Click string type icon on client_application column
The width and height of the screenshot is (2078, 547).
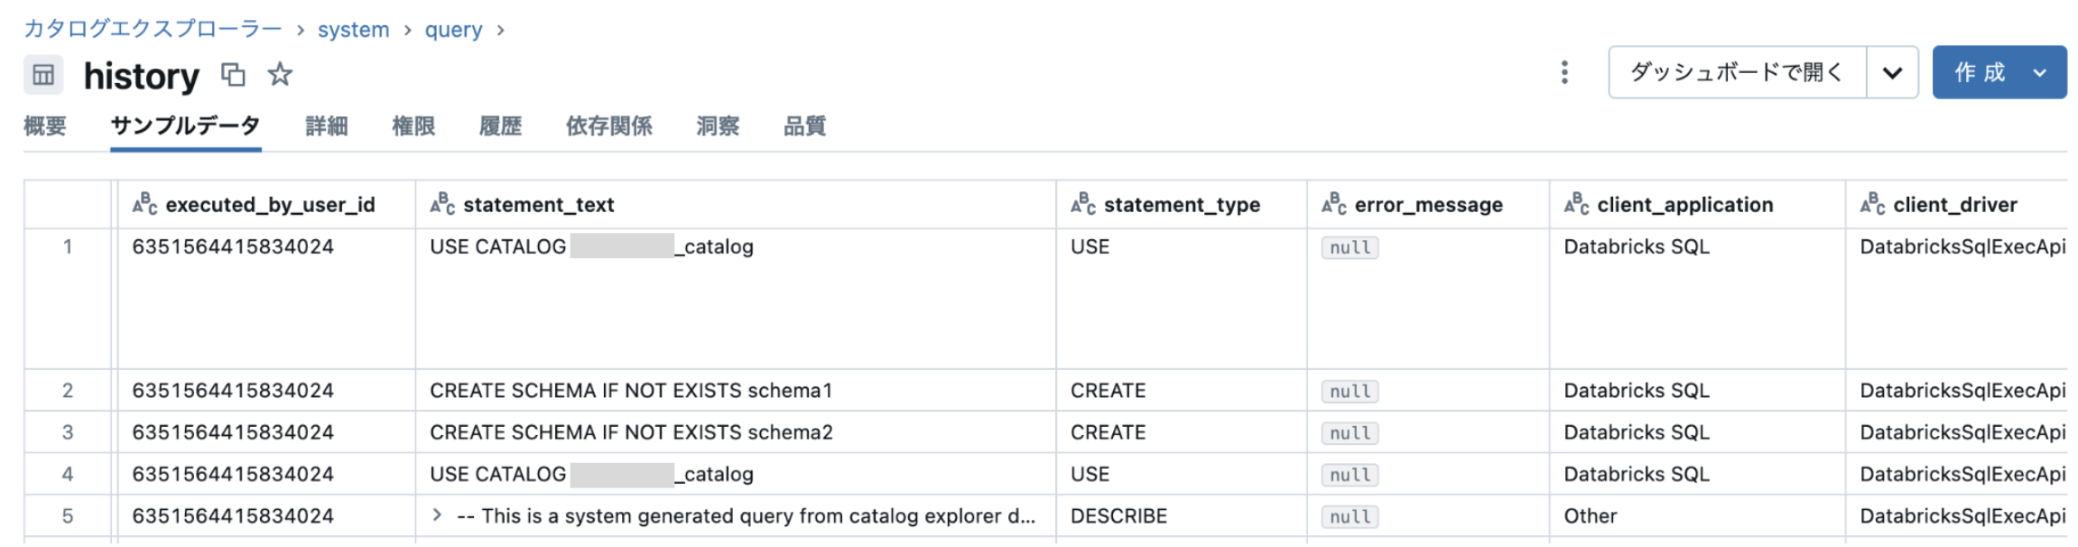(1576, 205)
